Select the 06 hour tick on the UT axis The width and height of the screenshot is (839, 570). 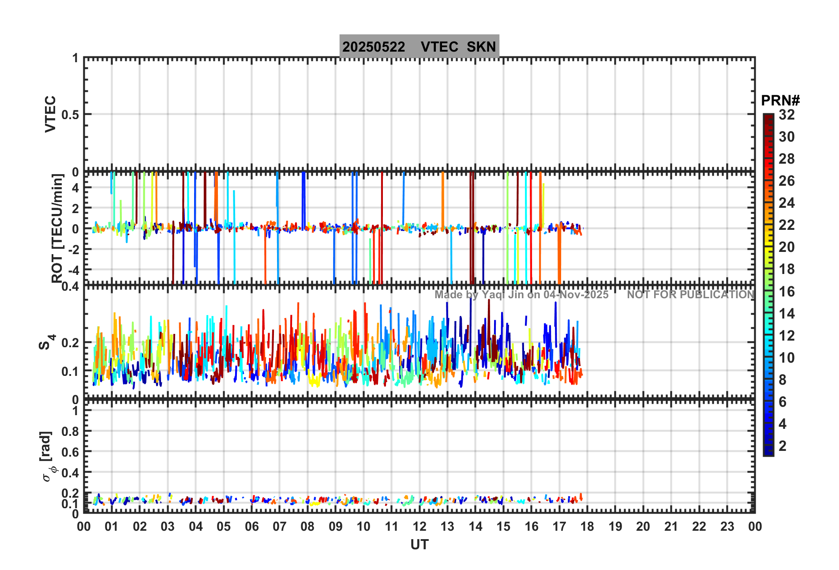(x=251, y=526)
